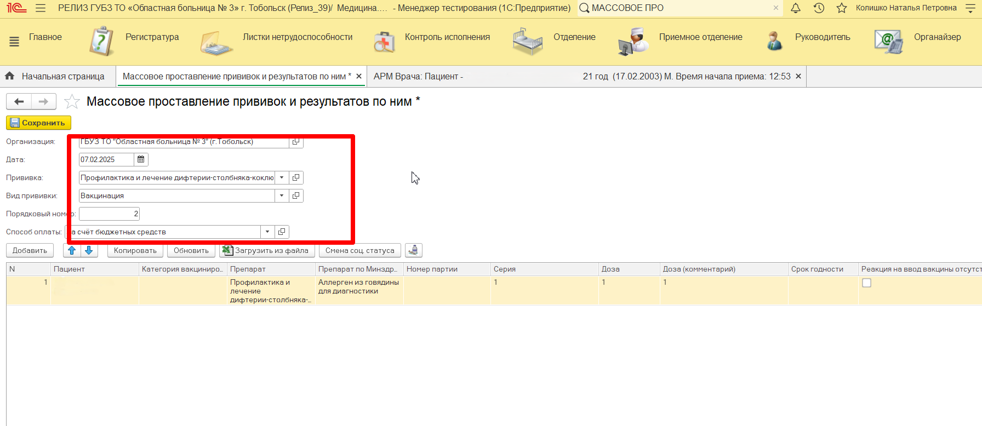
Task: Open calendar picker for Дата field
Action: (x=141, y=159)
